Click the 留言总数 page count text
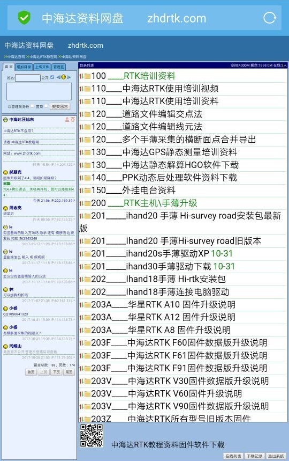Viewport: 289px width, 461px height. tap(54, 365)
